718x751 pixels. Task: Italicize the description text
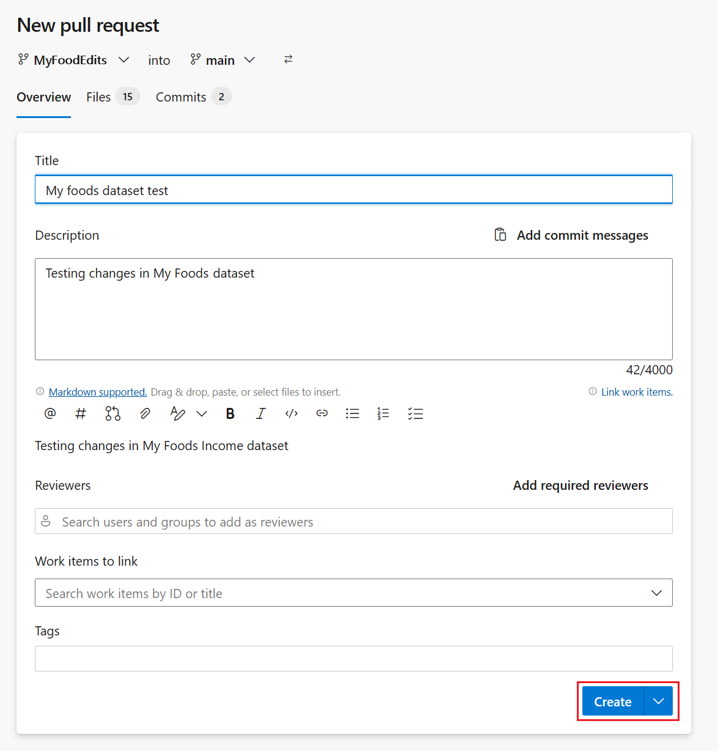pos(260,413)
